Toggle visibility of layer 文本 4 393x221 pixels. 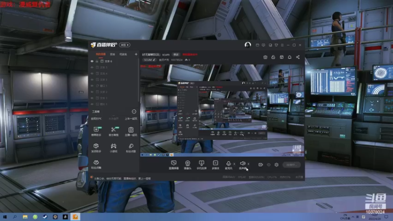(x=92, y=73)
